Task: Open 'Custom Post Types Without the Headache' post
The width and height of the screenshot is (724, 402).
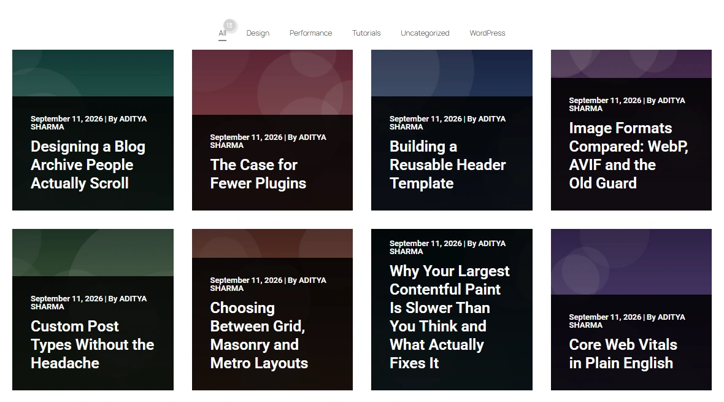Action: coord(93,345)
